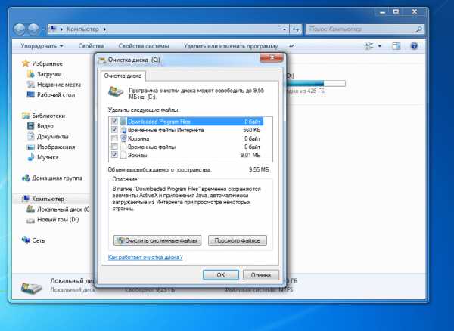Select the Очистка диска tab

pos(122,76)
